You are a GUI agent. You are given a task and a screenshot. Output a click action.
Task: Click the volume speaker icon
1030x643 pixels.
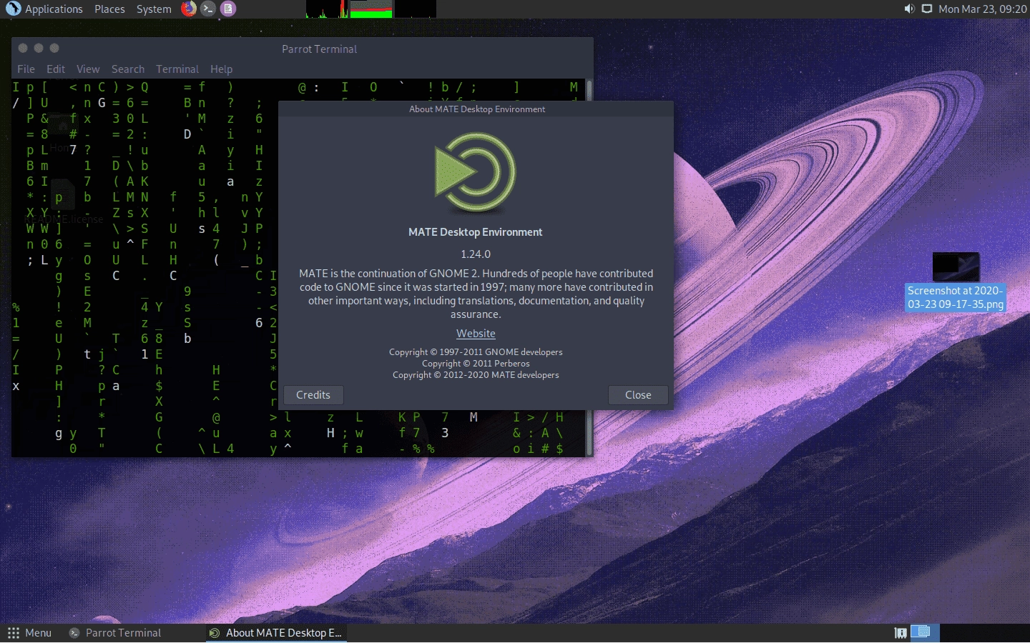pos(909,9)
